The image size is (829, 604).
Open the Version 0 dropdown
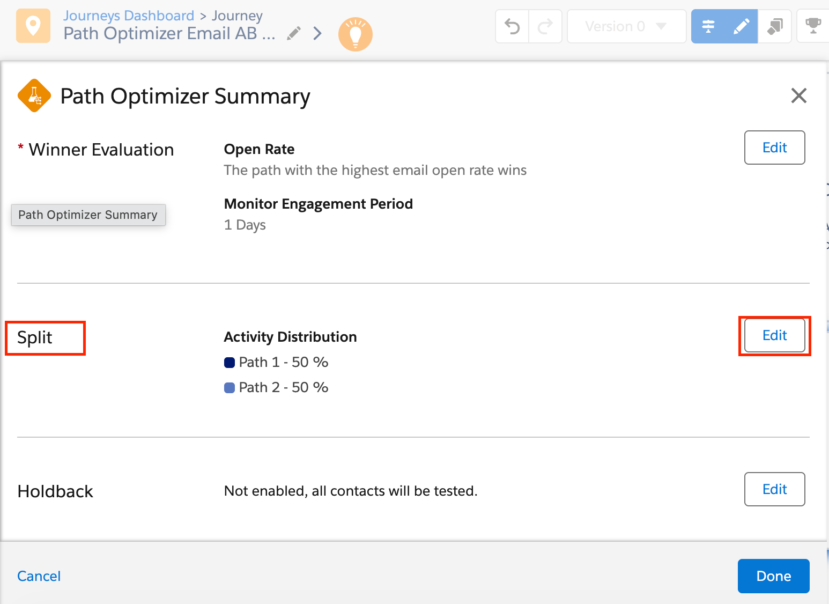pos(626,26)
